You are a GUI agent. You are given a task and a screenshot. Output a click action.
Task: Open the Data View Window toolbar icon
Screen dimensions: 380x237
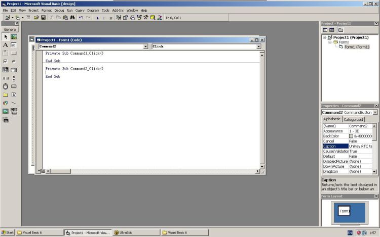pos(153,17)
